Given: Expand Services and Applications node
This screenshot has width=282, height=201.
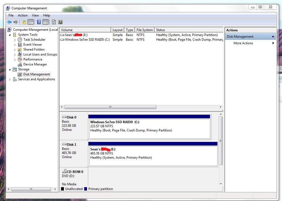Looking at the screenshot, I should (x=10, y=79).
